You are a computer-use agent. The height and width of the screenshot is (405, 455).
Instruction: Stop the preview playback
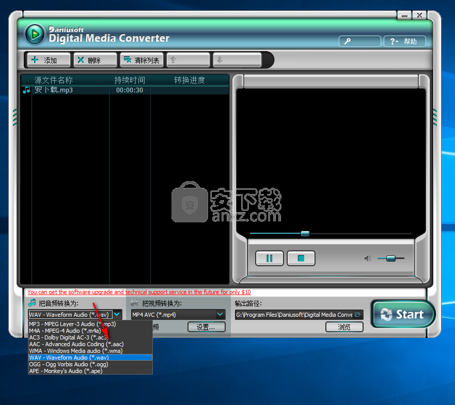pyautogui.click(x=301, y=258)
